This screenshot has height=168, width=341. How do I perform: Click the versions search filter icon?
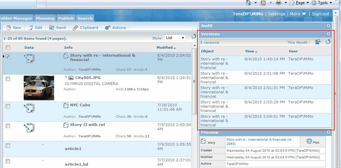point(317,42)
